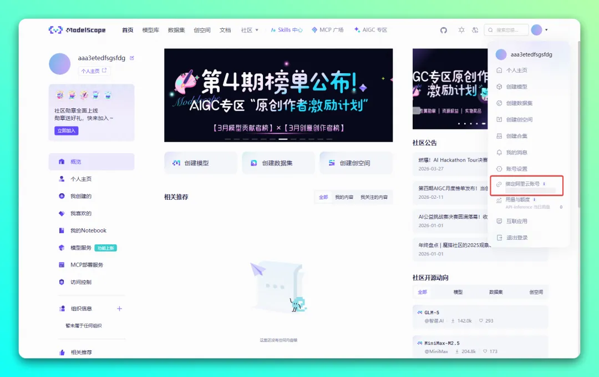The height and width of the screenshot is (377, 599).
Task: Click the 我的Notebook book icon
Action: coord(62,230)
